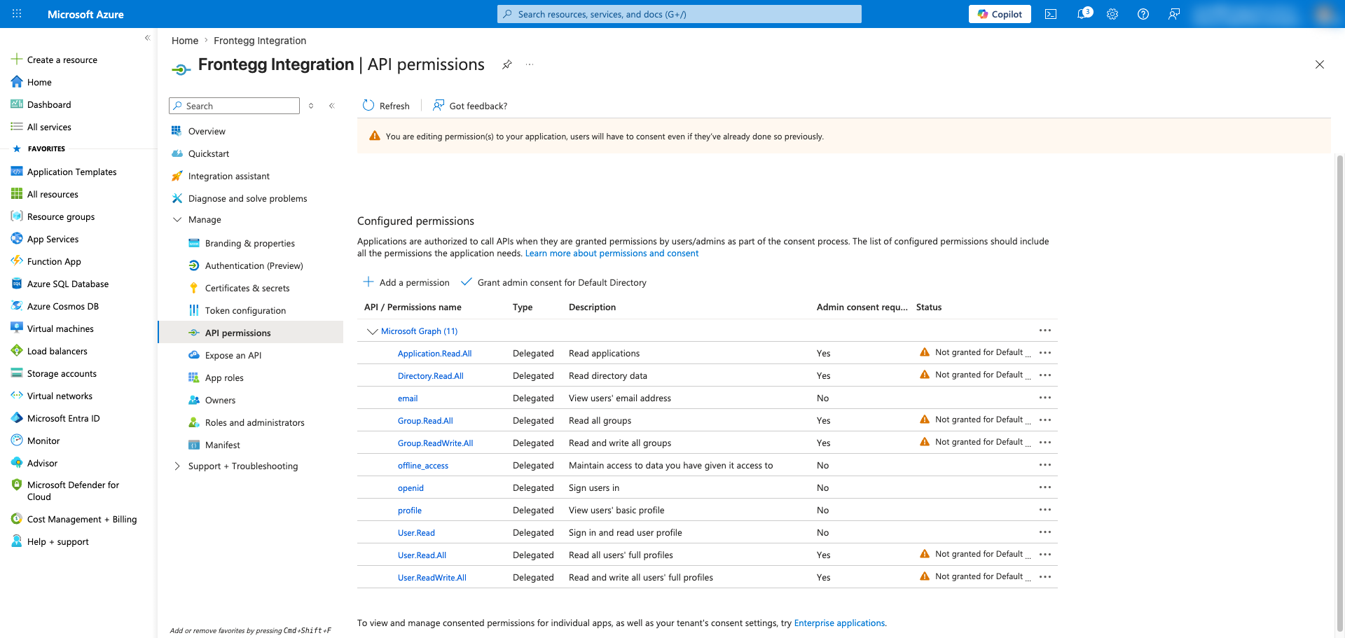The image size is (1345, 638).
Task: Click resource menu Search box
Action: pyautogui.click(x=234, y=106)
